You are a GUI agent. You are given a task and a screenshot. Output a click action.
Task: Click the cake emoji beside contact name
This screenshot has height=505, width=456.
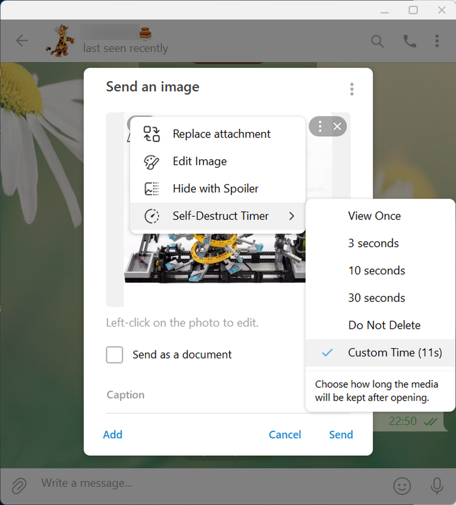coord(145,33)
